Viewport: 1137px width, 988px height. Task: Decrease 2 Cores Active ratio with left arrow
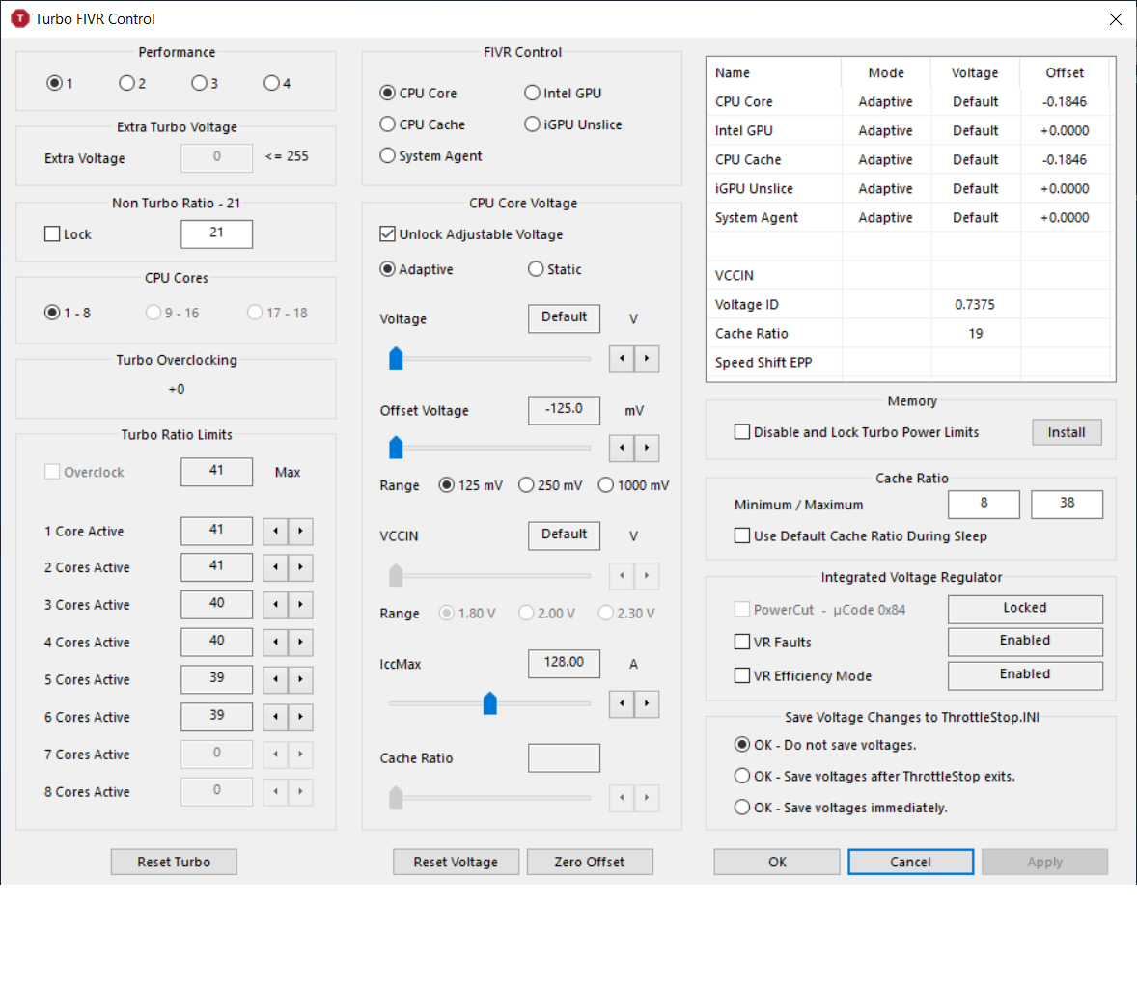coord(275,567)
